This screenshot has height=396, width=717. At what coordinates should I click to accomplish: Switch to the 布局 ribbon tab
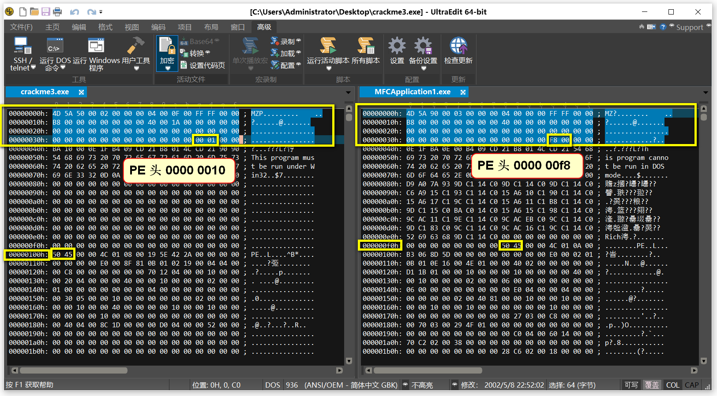[211, 27]
